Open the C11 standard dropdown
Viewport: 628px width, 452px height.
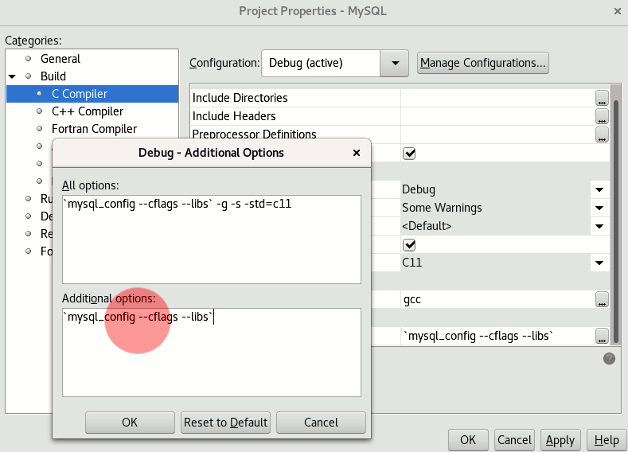599,263
